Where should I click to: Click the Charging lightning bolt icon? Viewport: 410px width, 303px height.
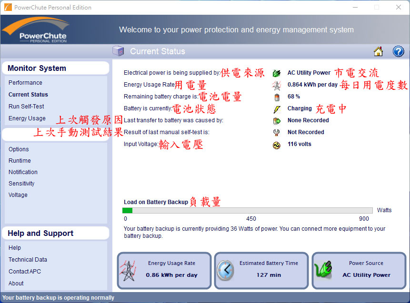(277, 109)
